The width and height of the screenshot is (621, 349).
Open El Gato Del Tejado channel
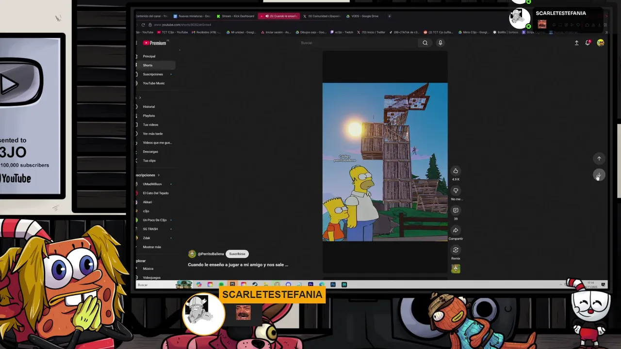[155, 193]
